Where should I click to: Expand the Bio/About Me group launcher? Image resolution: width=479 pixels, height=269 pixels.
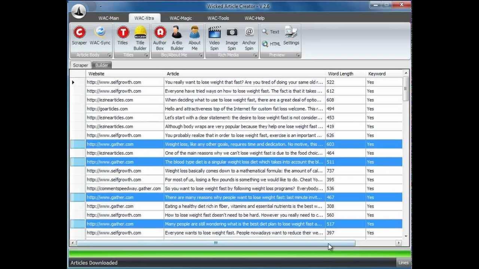click(201, 55)
